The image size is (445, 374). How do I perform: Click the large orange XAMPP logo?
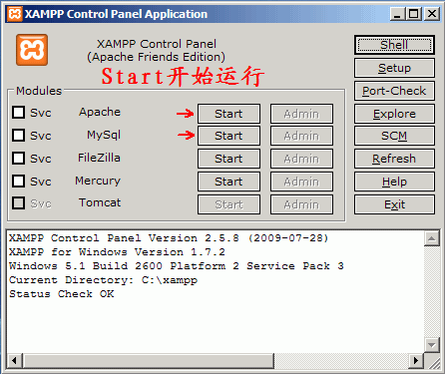[32, 50]
